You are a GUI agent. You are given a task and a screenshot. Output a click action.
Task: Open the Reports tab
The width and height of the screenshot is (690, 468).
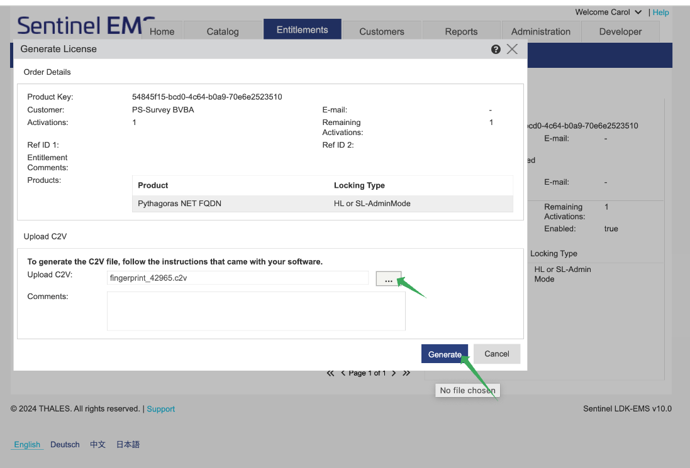pyautogui.click(x=461, y=31)
